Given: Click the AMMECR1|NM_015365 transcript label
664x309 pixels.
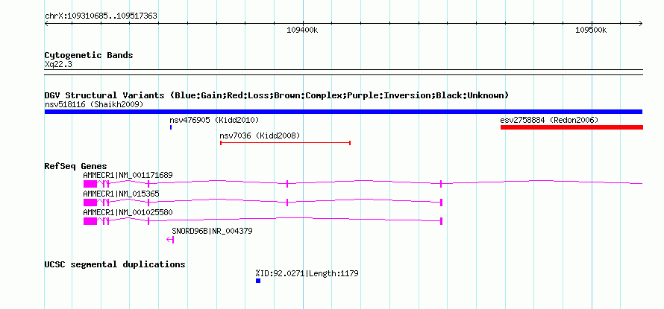Looking at the screenshot, I should [121, 194].
